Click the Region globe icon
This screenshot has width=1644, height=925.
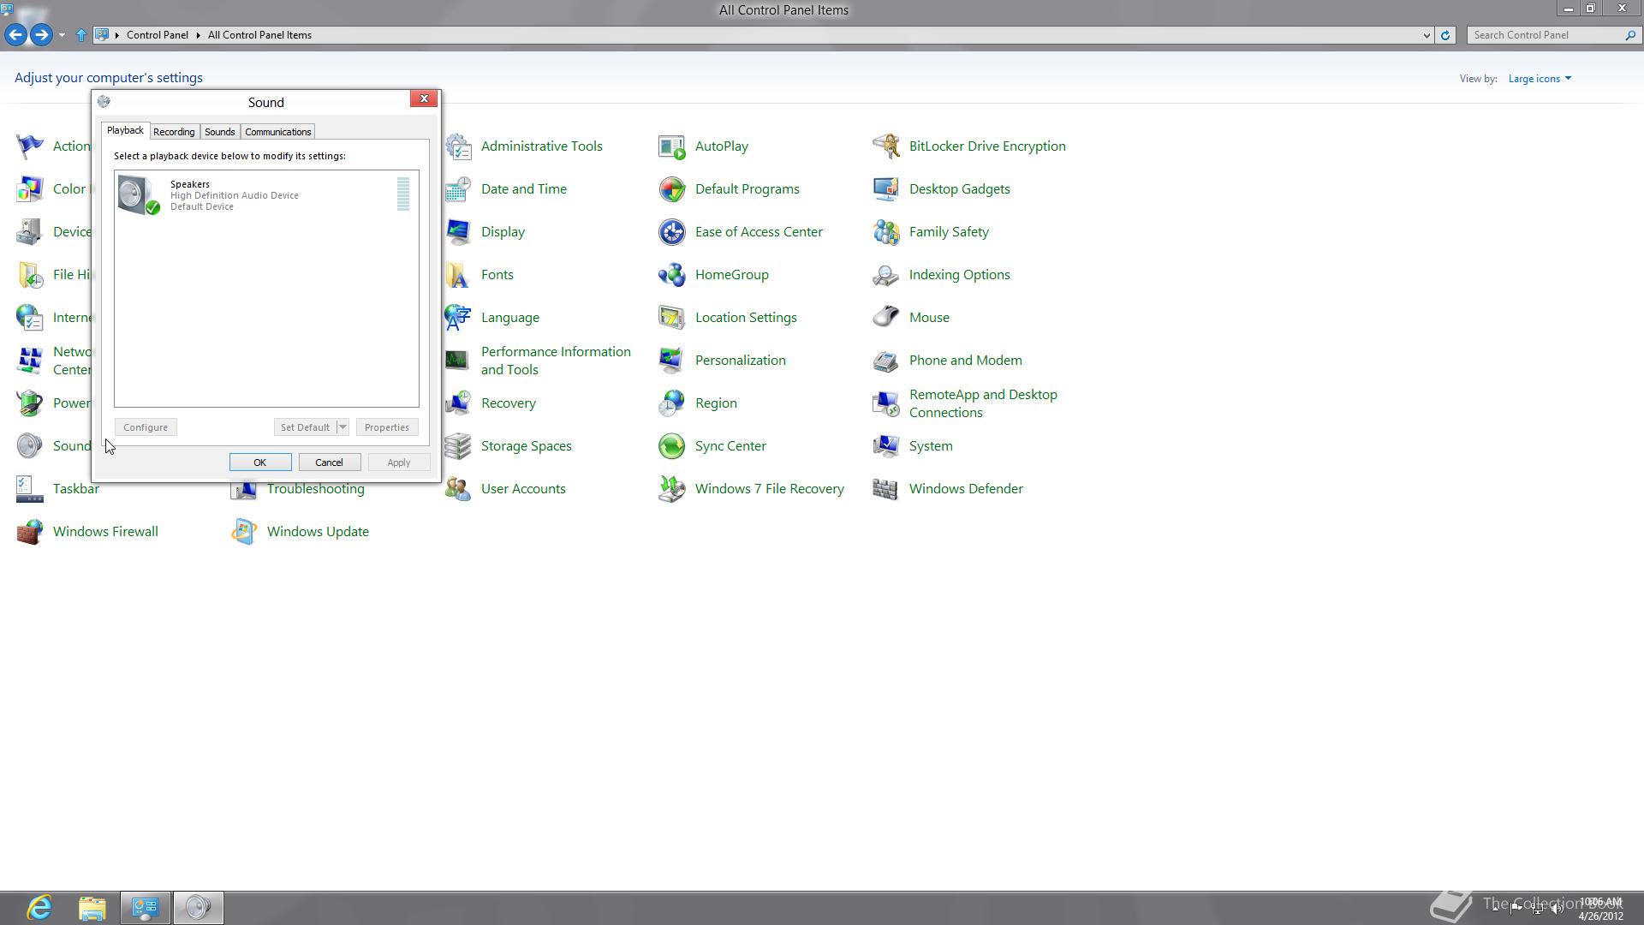tap(672, 403)
